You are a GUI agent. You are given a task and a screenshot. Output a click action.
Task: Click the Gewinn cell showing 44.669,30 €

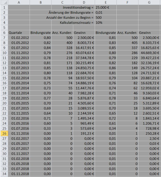[x=149, y=53]
